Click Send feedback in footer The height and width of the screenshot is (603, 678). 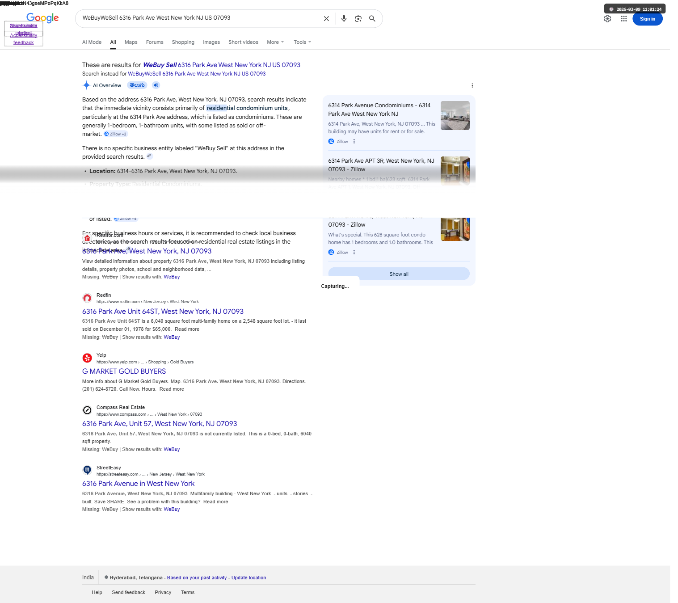pyautogui.click(x=128, y=592)
